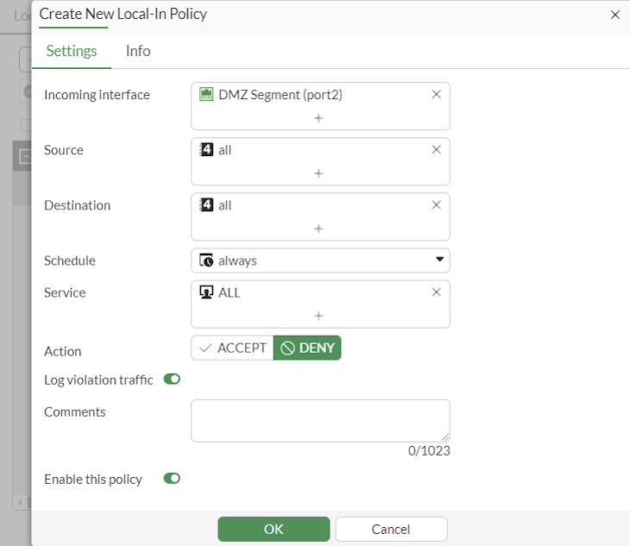Click OK to save the policy
This screenshot has width=630, height=546.
coord(274,529)
